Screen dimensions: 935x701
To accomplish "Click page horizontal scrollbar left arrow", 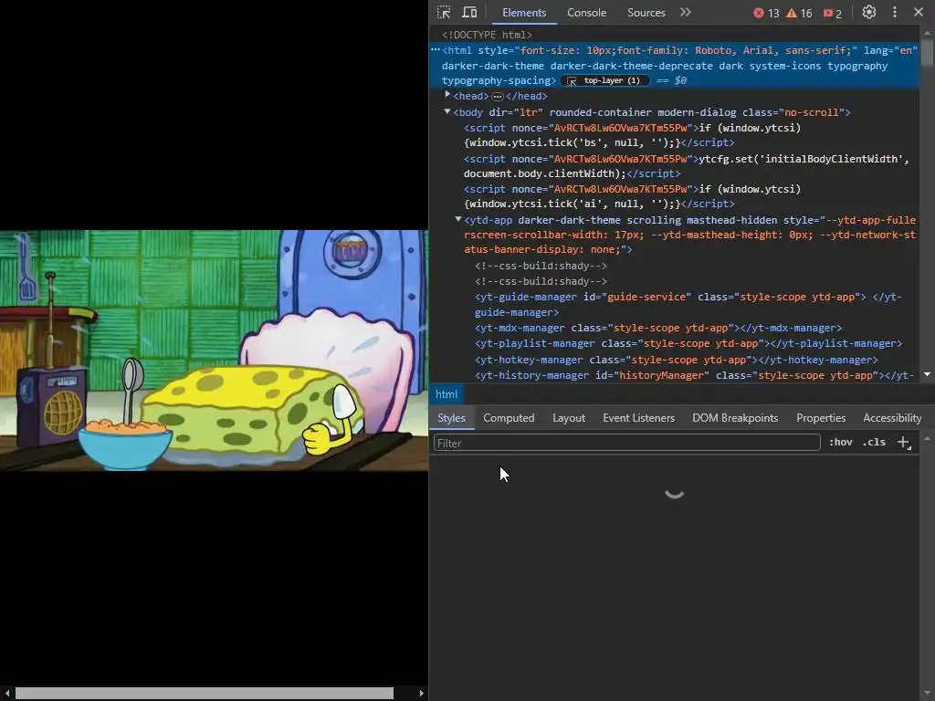I will pos(6,694).
